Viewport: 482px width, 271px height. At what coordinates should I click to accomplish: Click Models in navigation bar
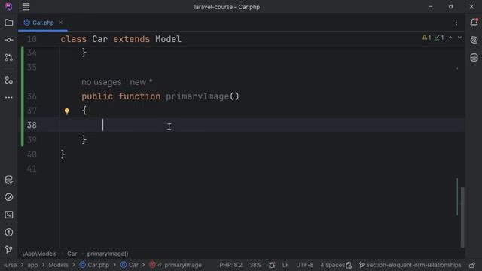pos(58,265)
